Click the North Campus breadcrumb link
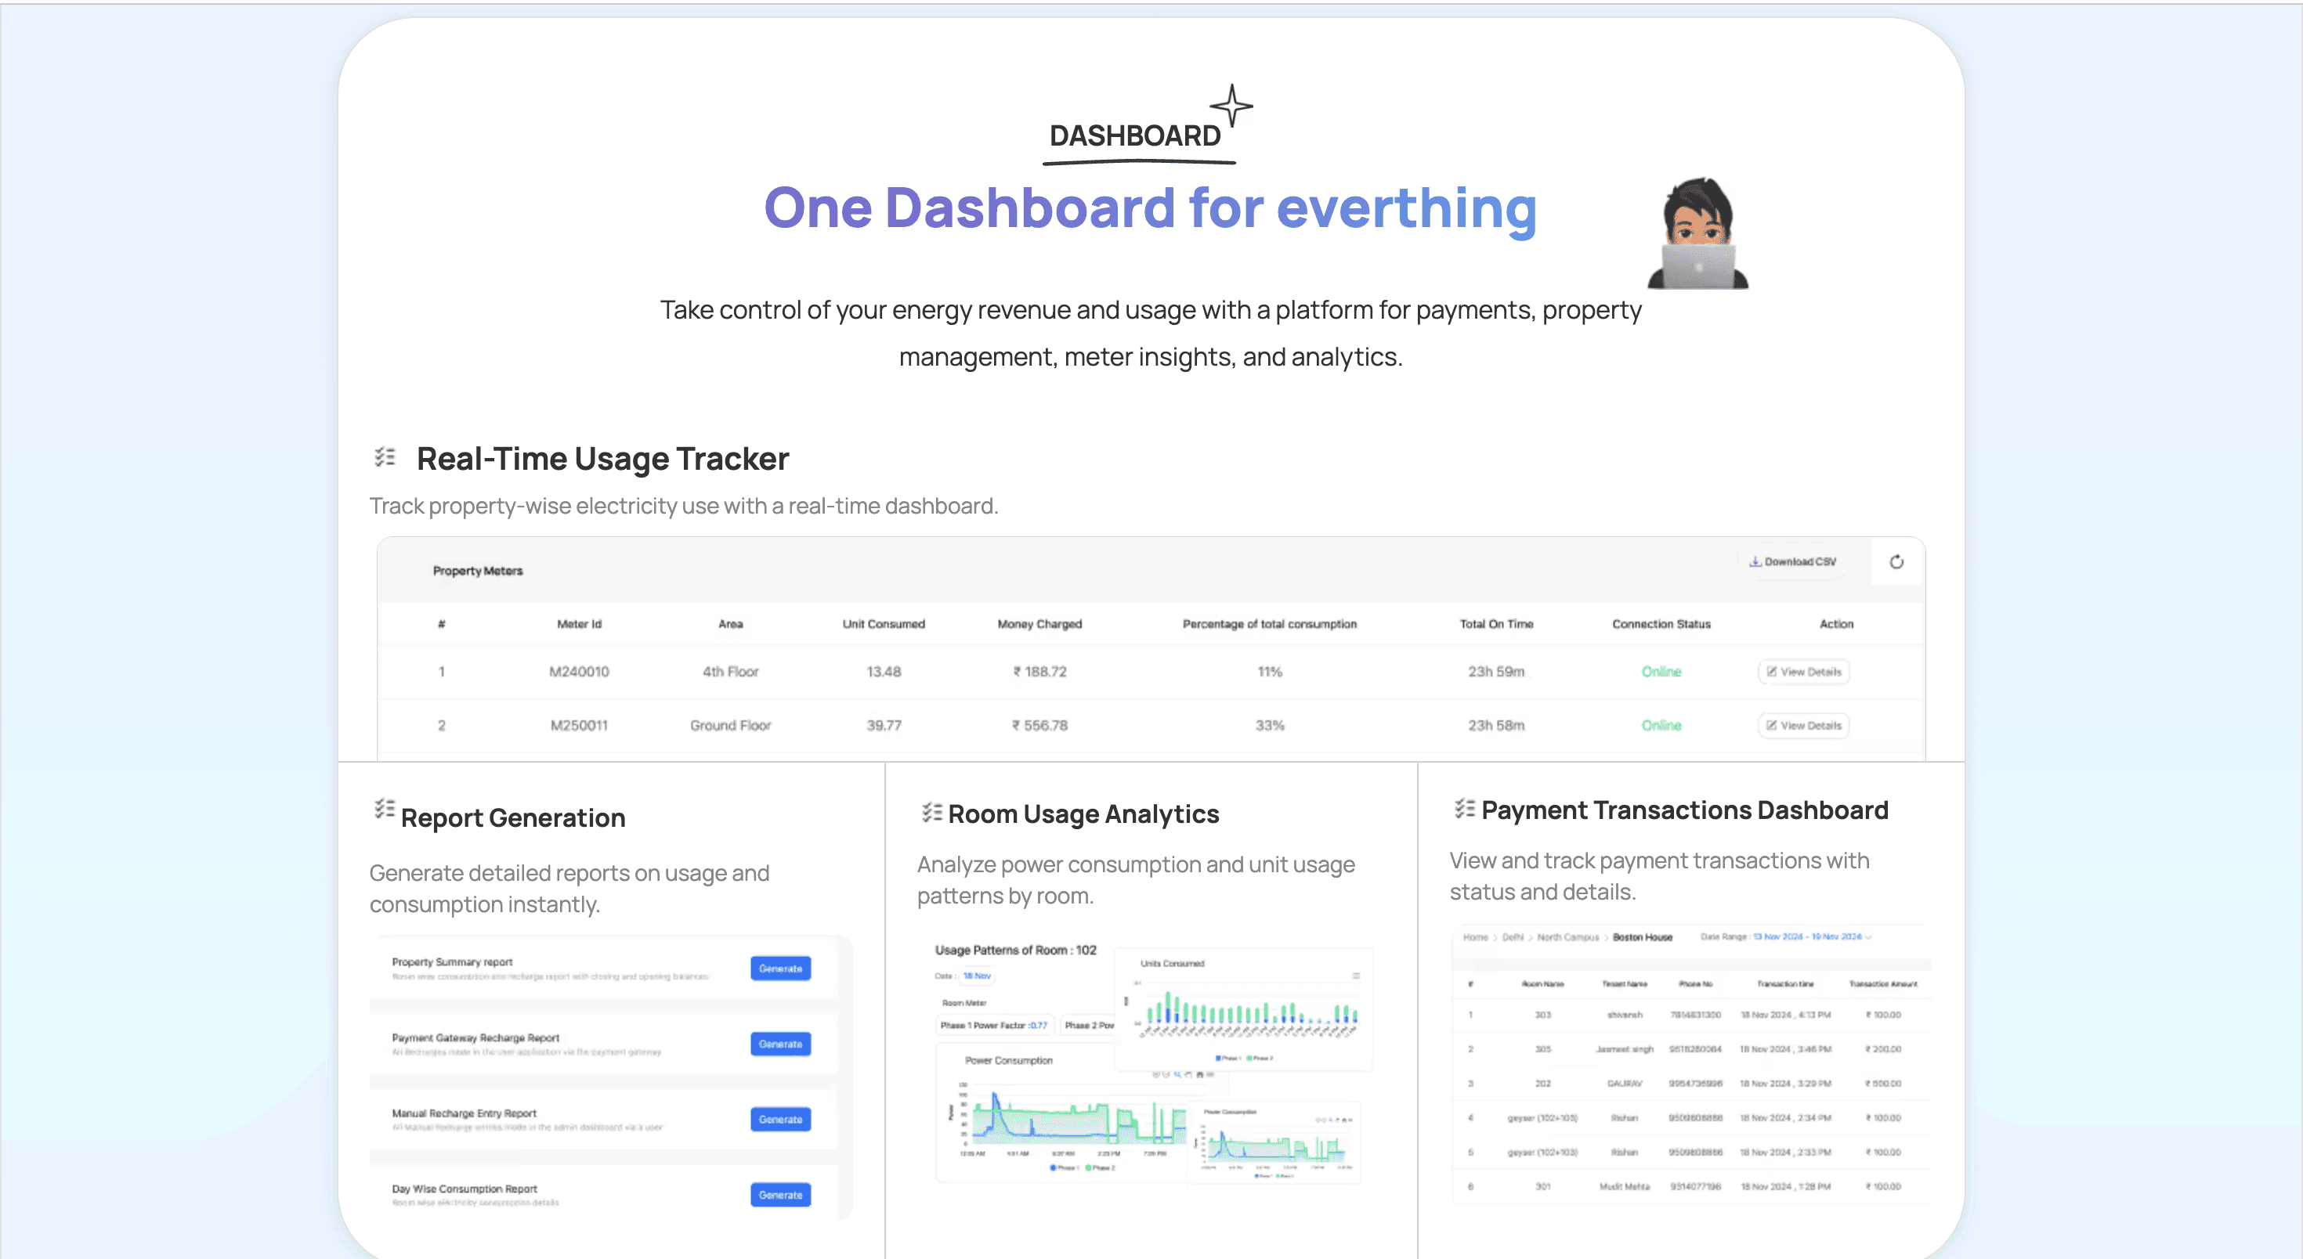This screenshot has width=2303, height=1259. point(1567,937)
